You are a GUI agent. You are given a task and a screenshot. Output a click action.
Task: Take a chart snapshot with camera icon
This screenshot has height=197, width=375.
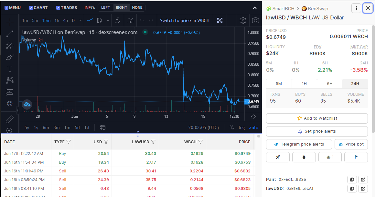pos(255,20)
